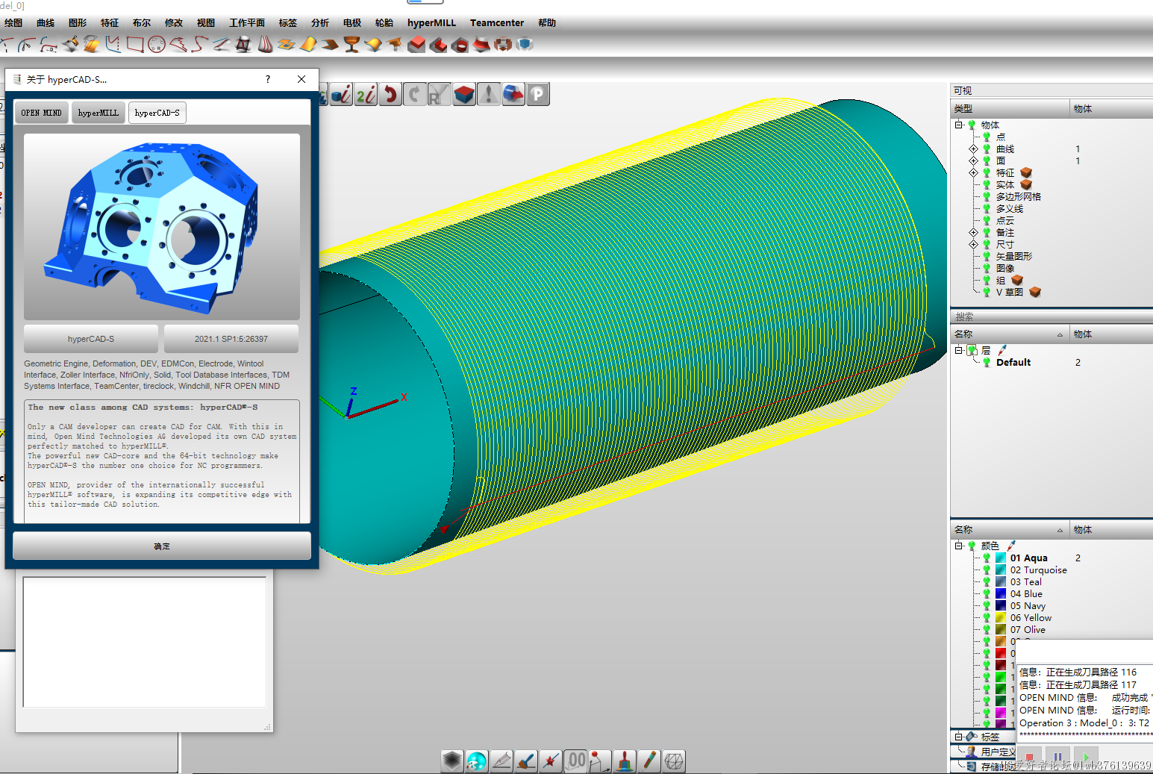The height and width of the screenshot is (774, 1153).
Task: Toggle visibility bulb for 多边形网格
Action: pyautogui.click(x=987, y=197)
